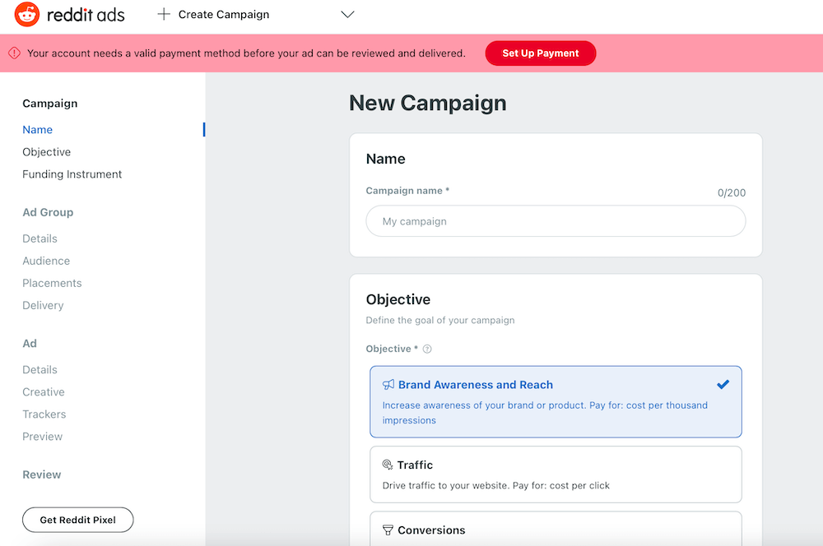Select the Conversions objective card
Viewport: 823px width, 546px height.
click(556, 529)
